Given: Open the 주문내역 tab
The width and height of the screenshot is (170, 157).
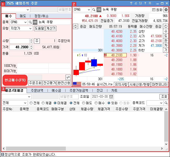Looking at the screenshot, I should (37, 90).
